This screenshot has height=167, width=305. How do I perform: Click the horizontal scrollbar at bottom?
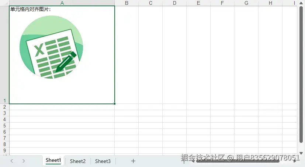[x=237, y=161]
